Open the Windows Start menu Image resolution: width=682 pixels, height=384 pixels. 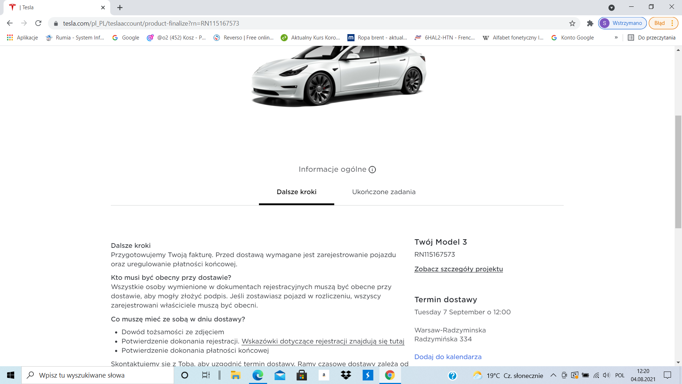11,375
